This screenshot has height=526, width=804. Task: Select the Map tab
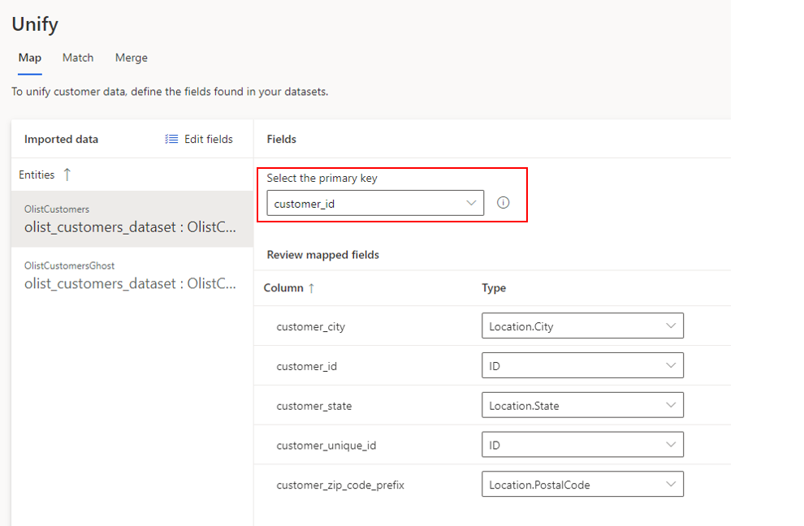point(30,58)
